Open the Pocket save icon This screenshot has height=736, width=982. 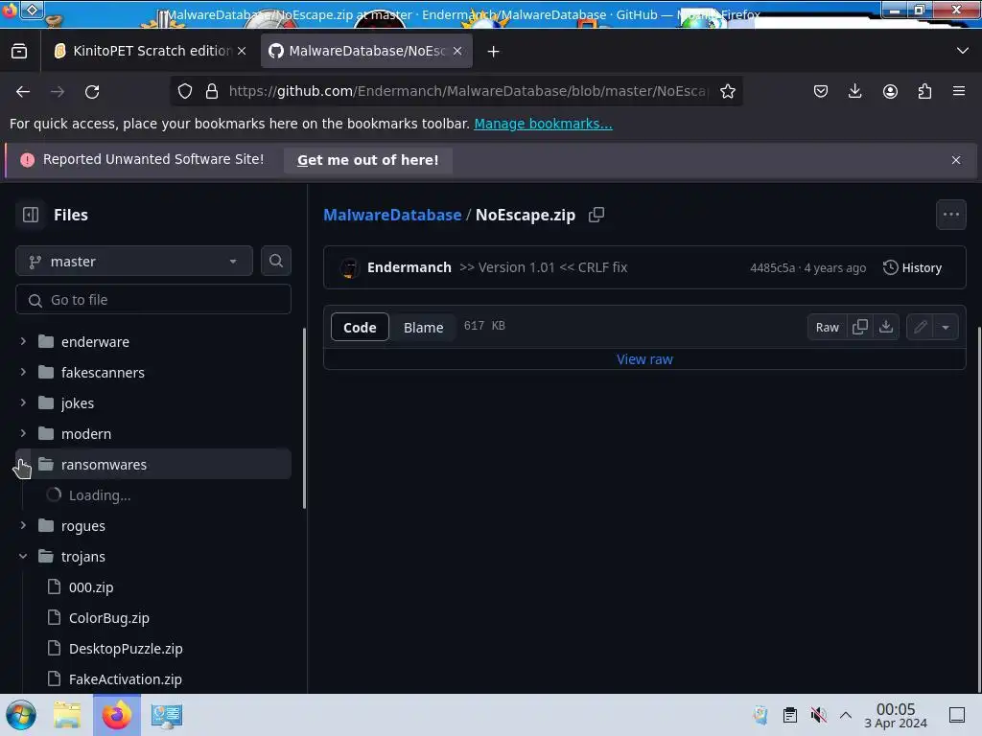click(x=821, y=91)
